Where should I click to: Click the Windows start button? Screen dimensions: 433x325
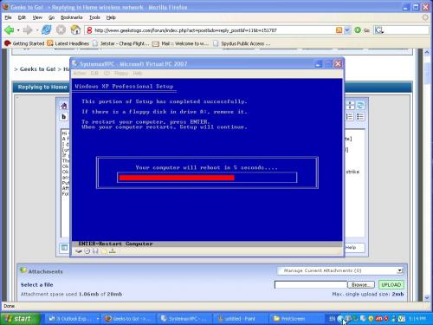20,319
